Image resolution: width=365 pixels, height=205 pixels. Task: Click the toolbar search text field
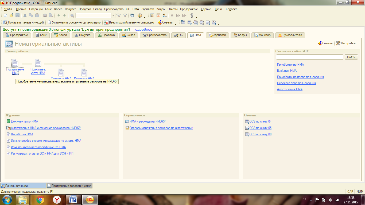pos(93,15)
